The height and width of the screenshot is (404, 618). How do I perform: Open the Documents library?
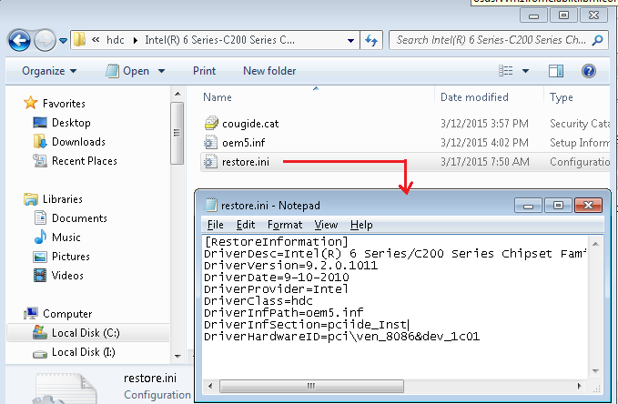point(79,218)
